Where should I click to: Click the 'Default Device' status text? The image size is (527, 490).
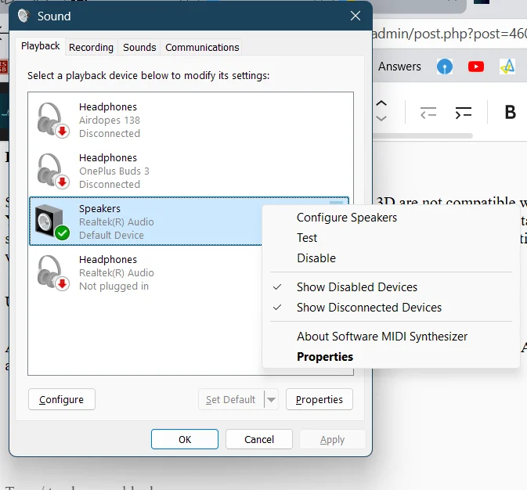coord(111,236)
